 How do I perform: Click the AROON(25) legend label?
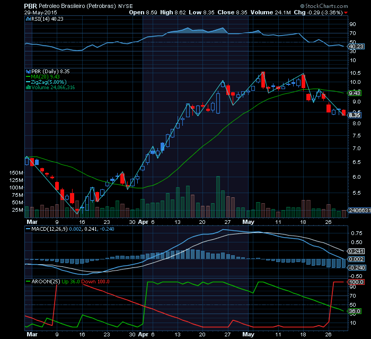pyautogui.click(x=46, y=281)
